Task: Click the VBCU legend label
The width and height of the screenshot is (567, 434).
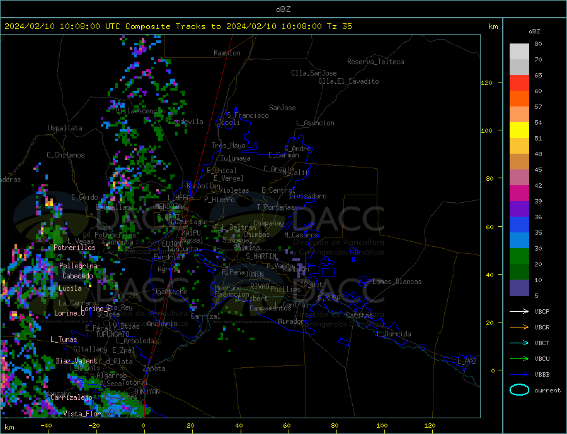Action: (x=542, y=359)
